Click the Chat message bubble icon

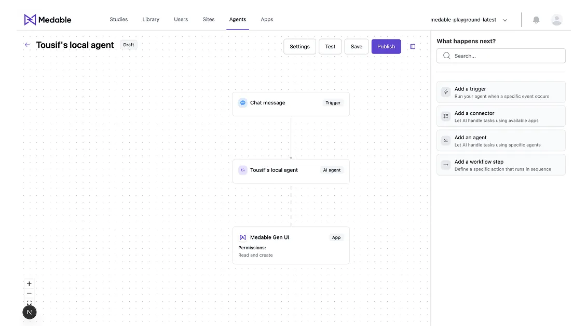tap(242, 103)
